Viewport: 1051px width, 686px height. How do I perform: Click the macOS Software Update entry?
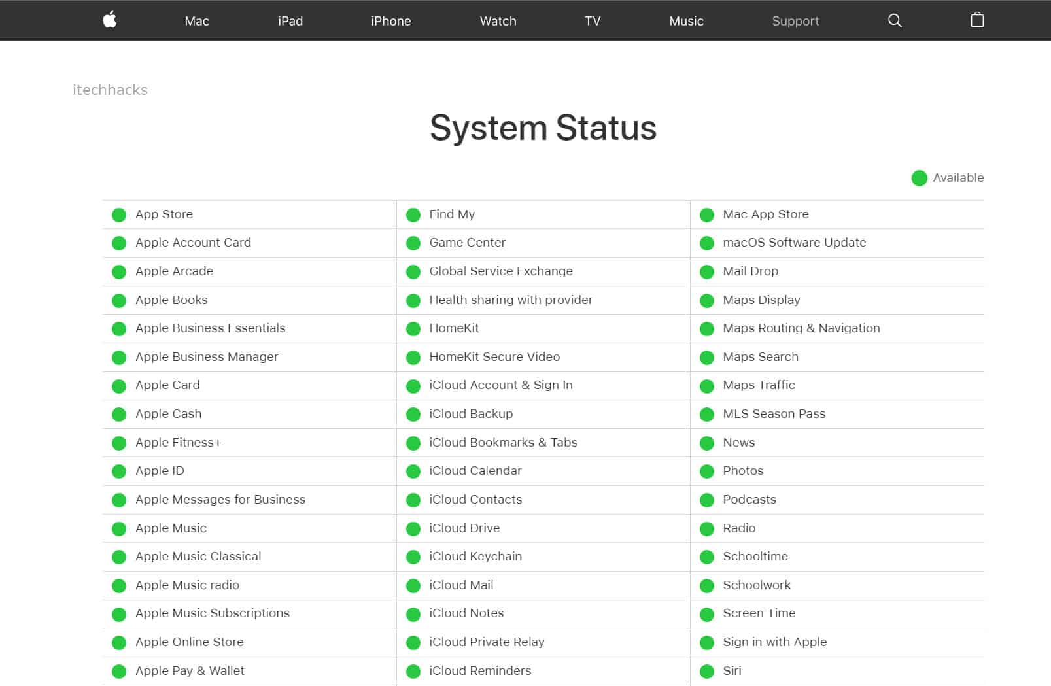[x=794, y=243]
